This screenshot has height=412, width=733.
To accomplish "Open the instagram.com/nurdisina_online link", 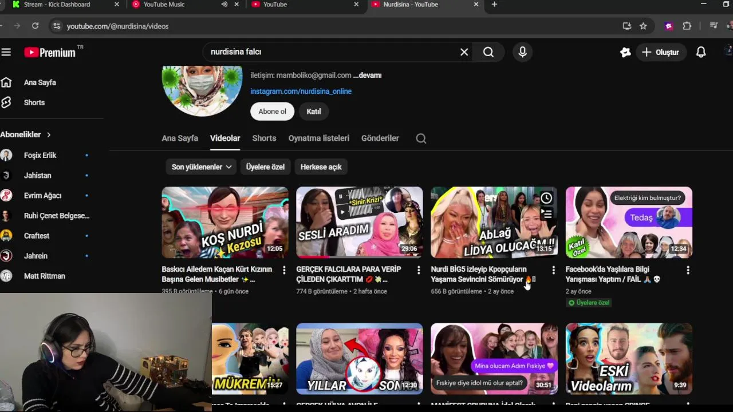I will [301, 92].
